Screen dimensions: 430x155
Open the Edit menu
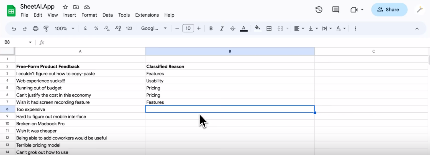38,15
